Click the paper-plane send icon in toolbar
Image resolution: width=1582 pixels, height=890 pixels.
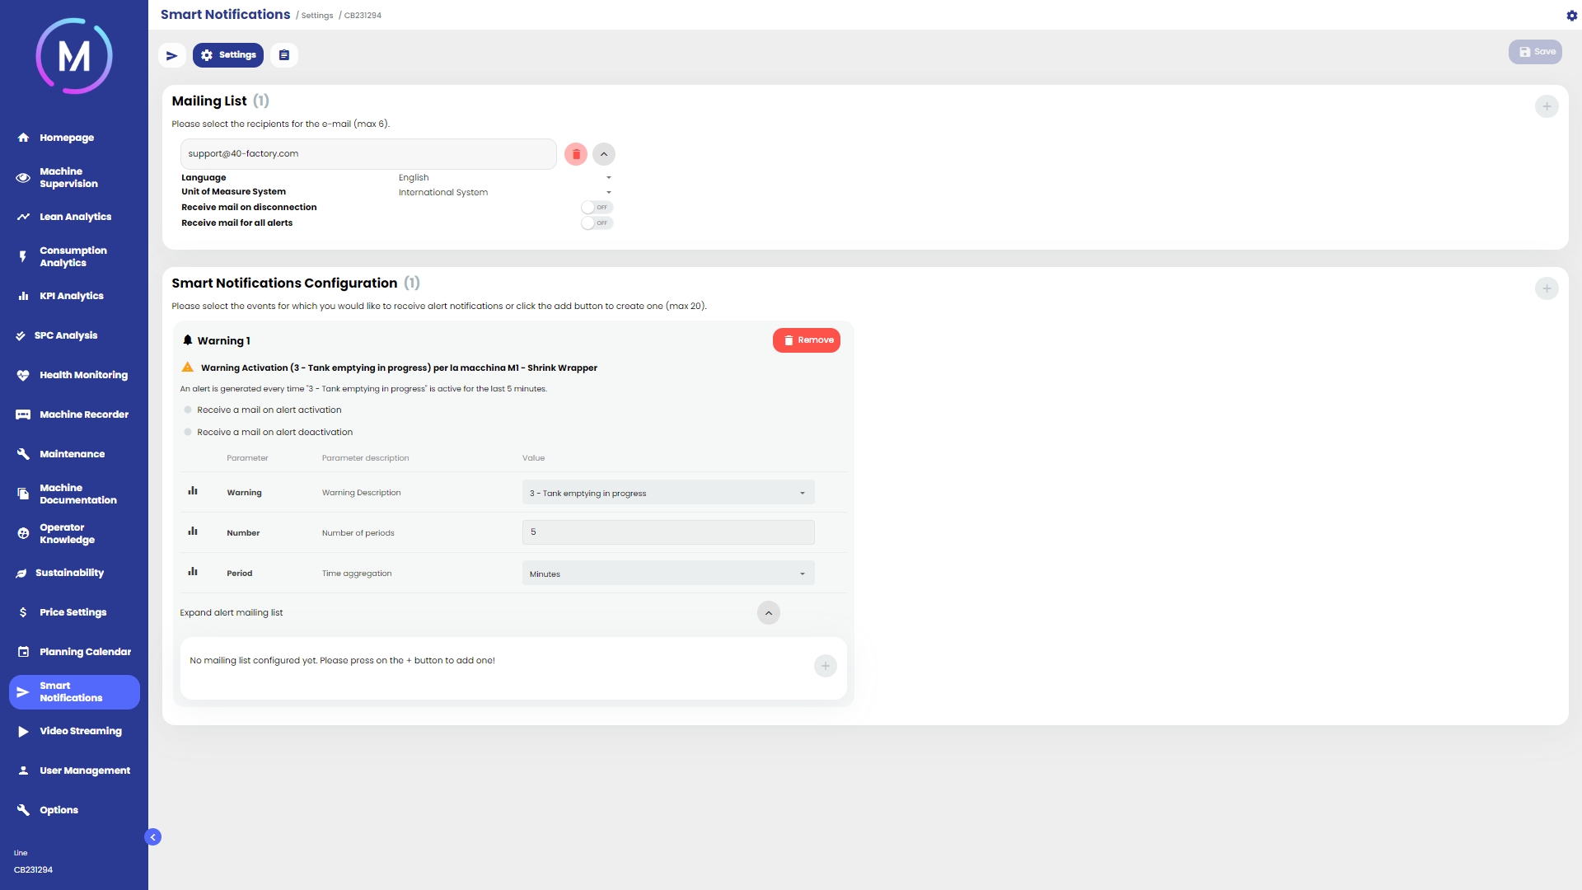pyautogui.click(x=171, y=55)
